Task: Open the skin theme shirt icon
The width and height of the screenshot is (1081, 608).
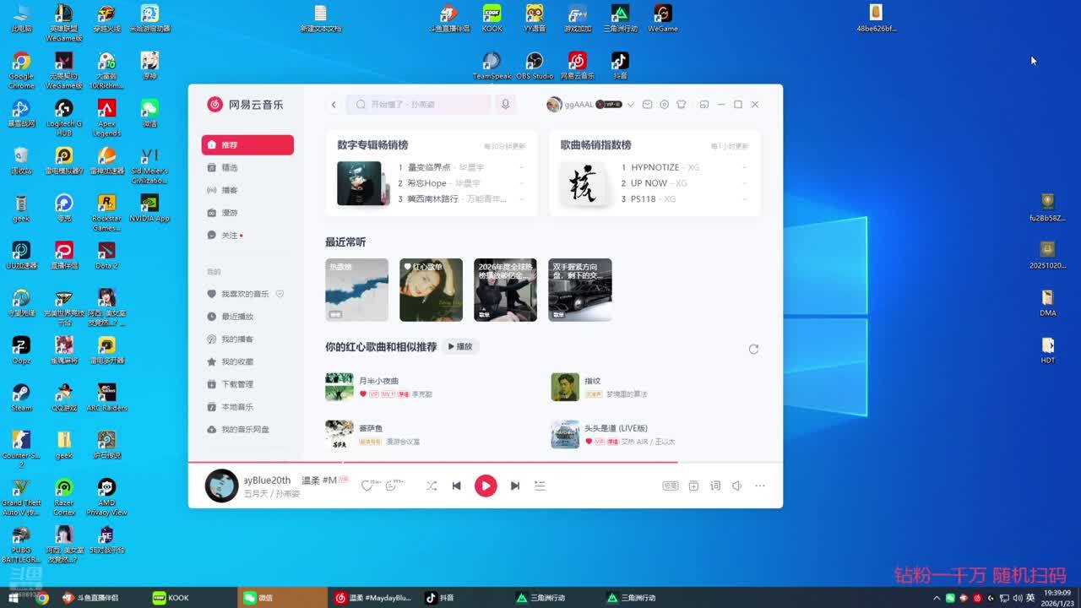Action: 682,105
